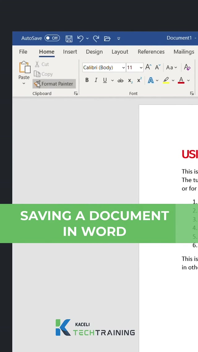Toggle Bold formatting

coord(87,80)
